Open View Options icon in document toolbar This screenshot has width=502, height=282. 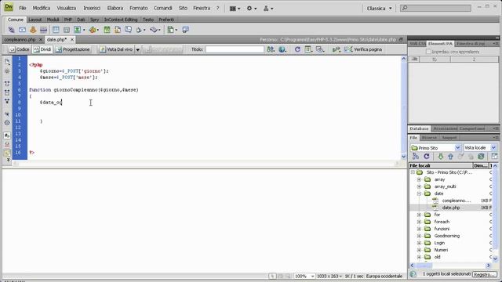308,49
